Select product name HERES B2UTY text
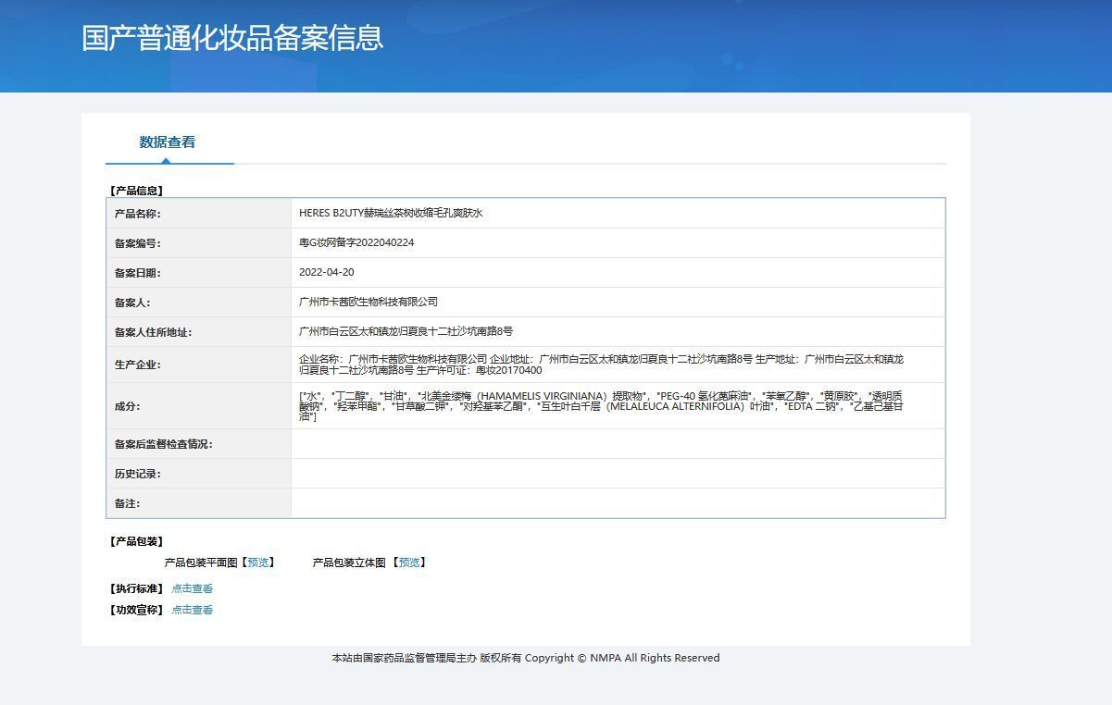 tap(391, 213)
